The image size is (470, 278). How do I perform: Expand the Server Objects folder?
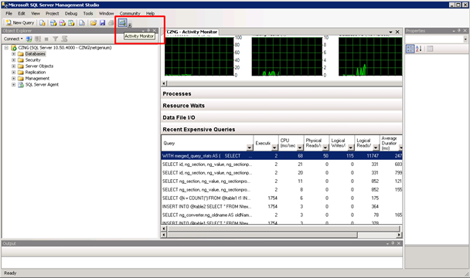[13, 66]
